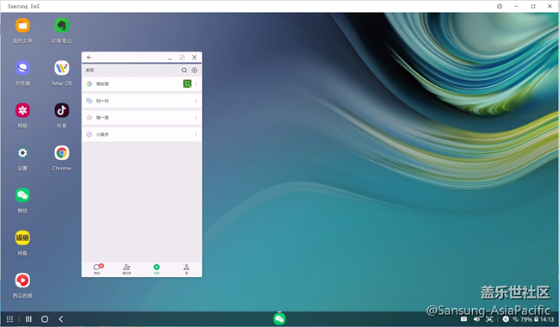Switch to the WeChat chats tab with badge
559x327 pixels.
[97, 268]
